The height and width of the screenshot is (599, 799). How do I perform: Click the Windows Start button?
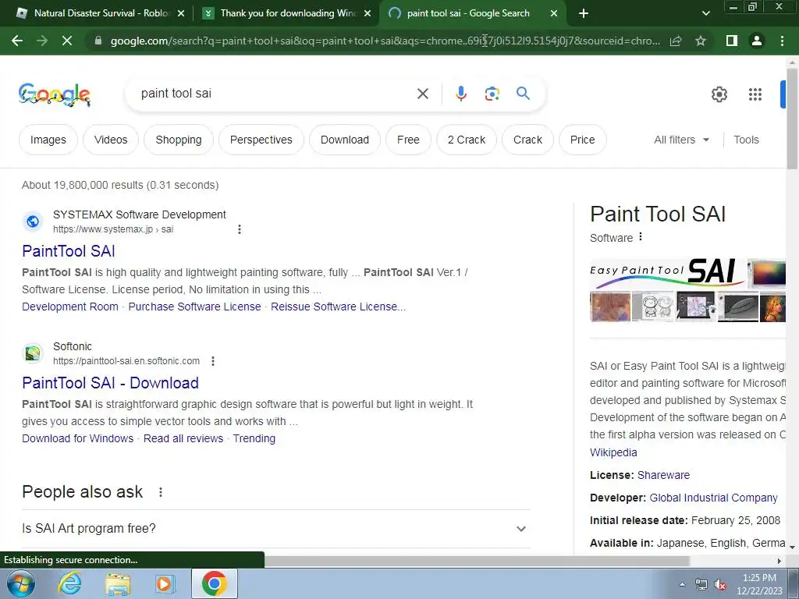[20, 583]
